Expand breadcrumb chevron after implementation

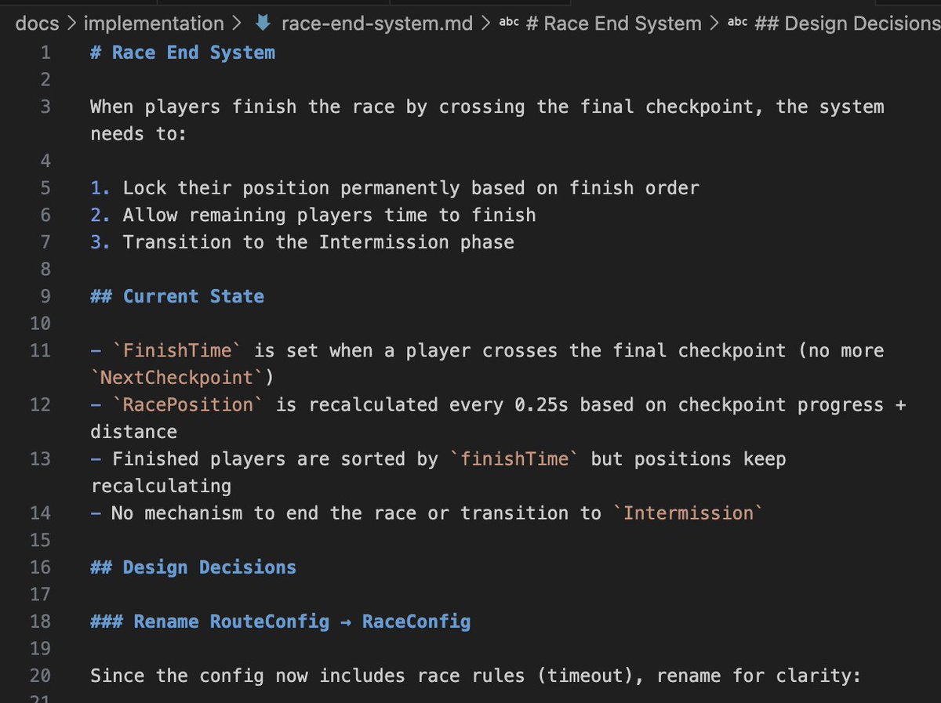(x=236, y=24)
